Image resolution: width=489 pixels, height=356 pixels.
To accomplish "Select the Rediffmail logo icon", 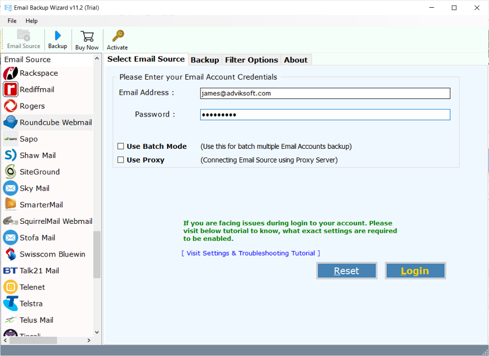I will coord(10,90).
